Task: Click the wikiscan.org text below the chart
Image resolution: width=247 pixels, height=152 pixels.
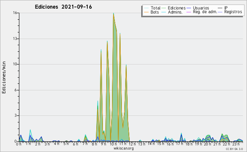Action: 123,148
